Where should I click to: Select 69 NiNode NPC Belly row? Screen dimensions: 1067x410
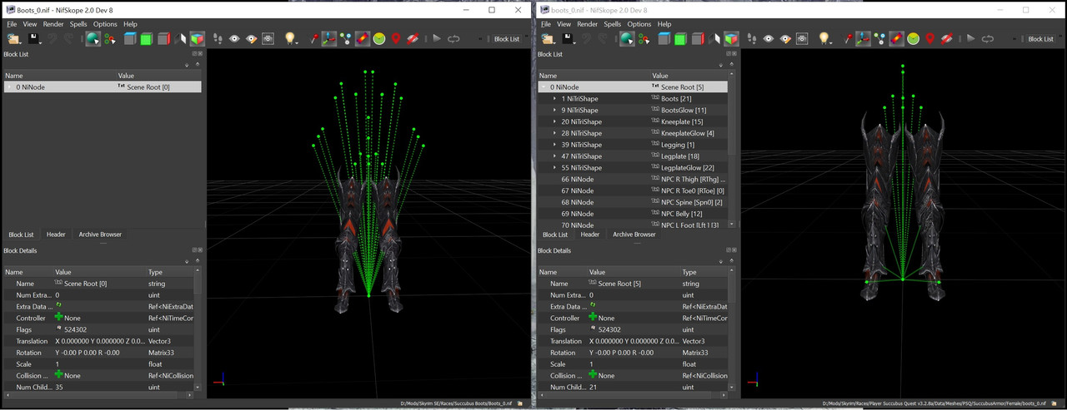(633, 214)
